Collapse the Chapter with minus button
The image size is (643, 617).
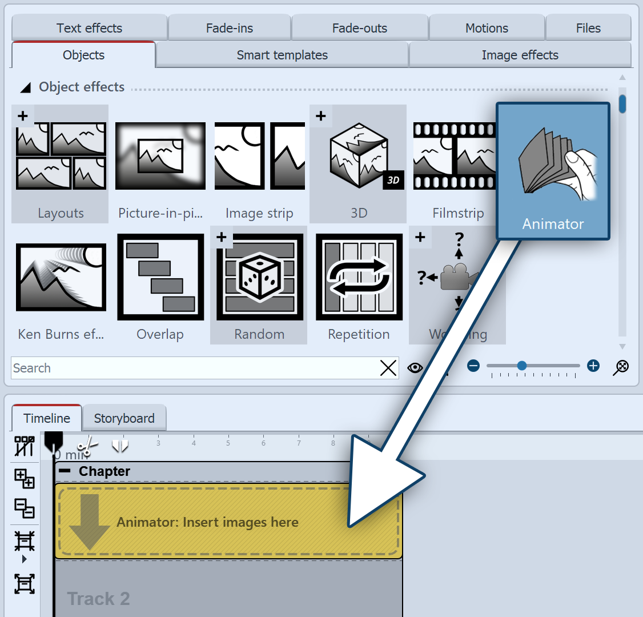[65, 471]
